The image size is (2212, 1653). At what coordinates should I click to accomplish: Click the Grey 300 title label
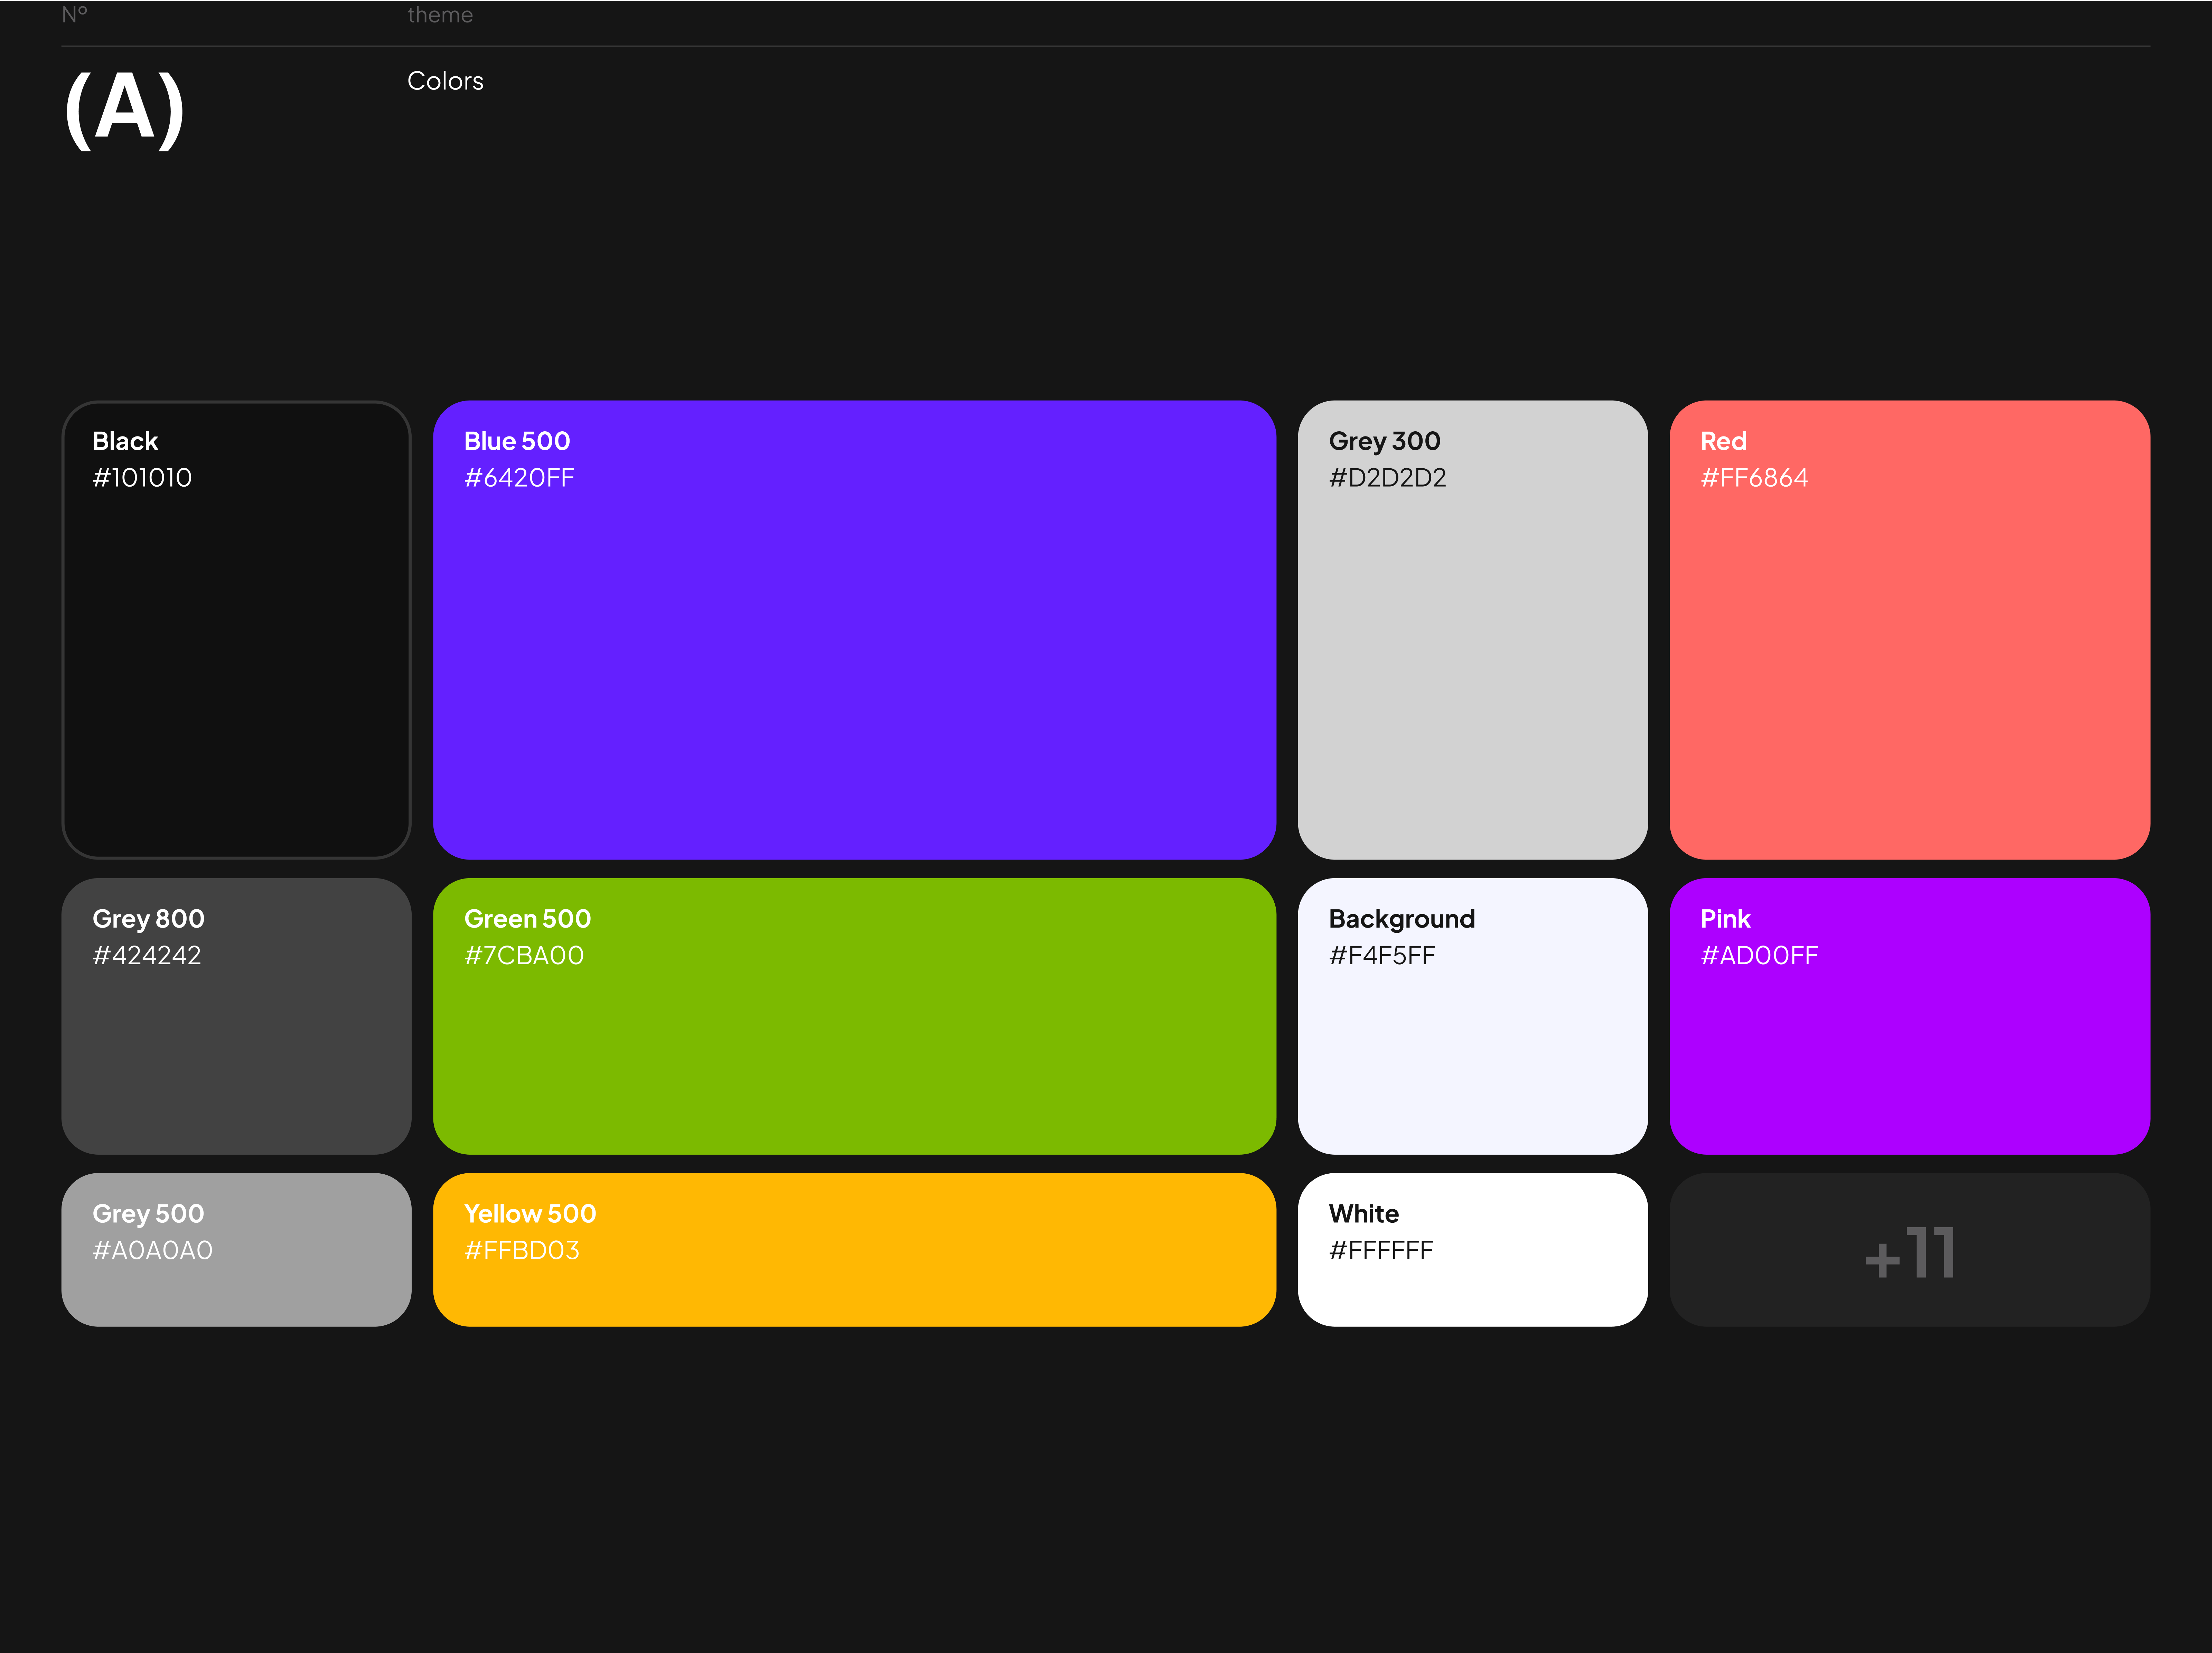coord(1385,441)
